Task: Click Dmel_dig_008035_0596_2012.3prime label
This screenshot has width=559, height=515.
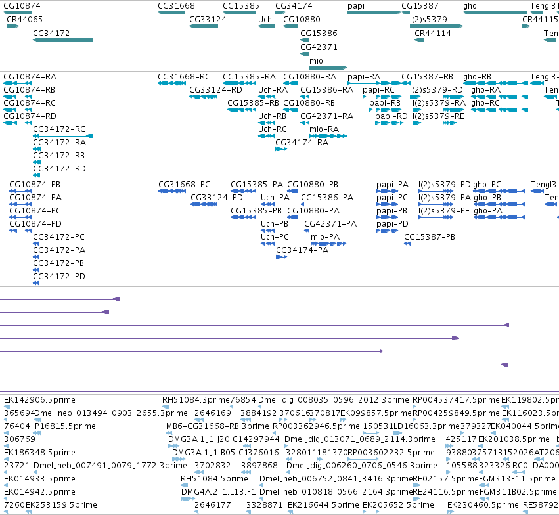Action: click(x=333, y=400)
